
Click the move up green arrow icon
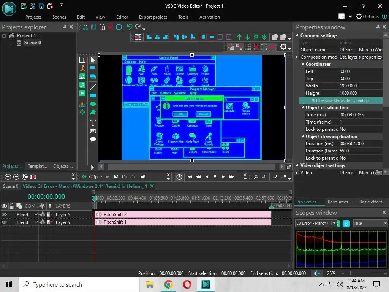tap(239, 37)
